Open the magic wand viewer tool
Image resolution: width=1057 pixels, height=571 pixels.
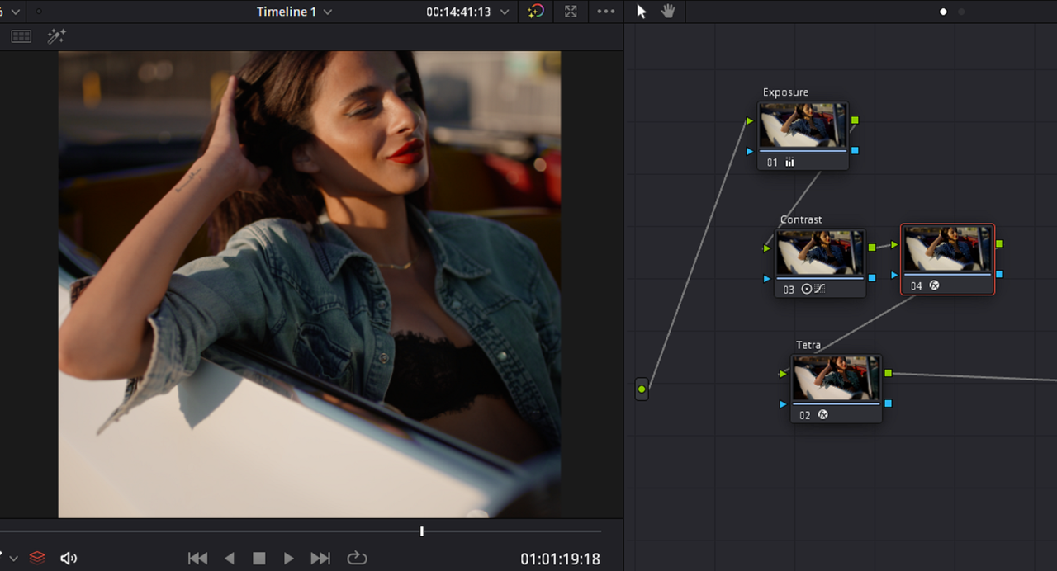[56, 36]
